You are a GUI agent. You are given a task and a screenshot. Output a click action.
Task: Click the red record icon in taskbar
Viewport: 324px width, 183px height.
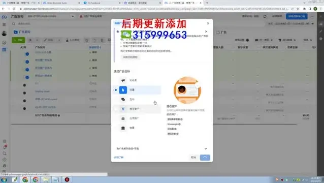(x=67, y=179)
